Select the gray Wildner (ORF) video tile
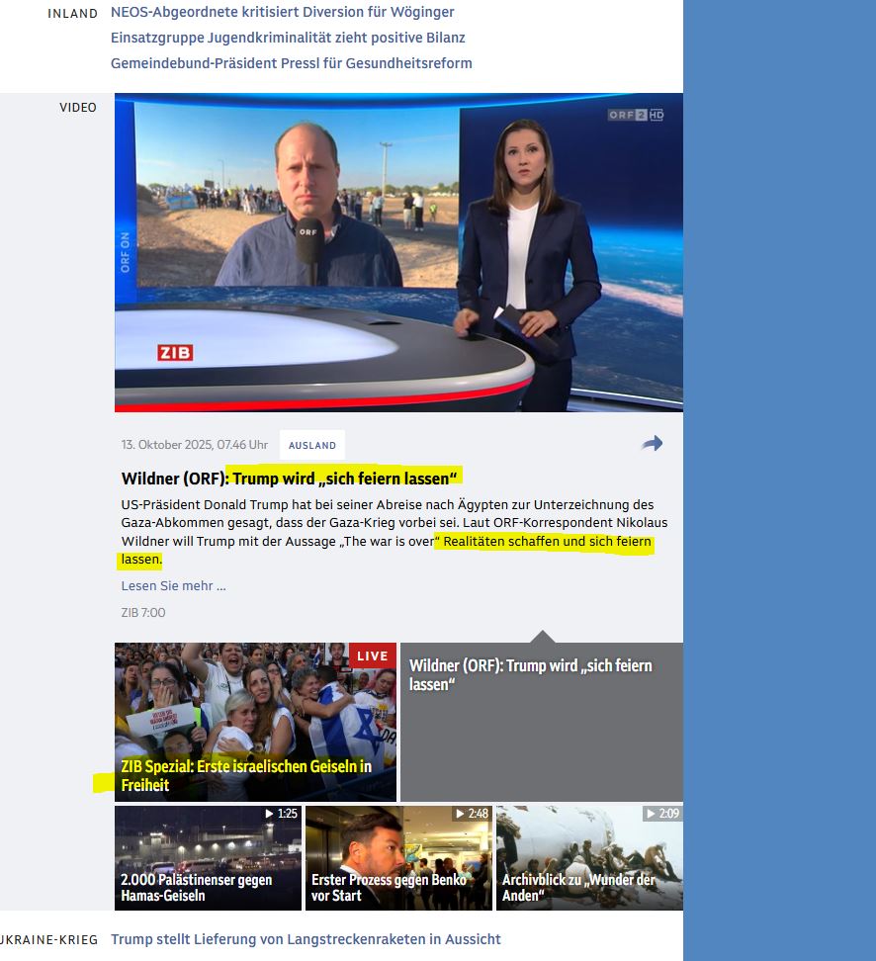The height and width of the screenshot is (961, 876). [541, 722]
